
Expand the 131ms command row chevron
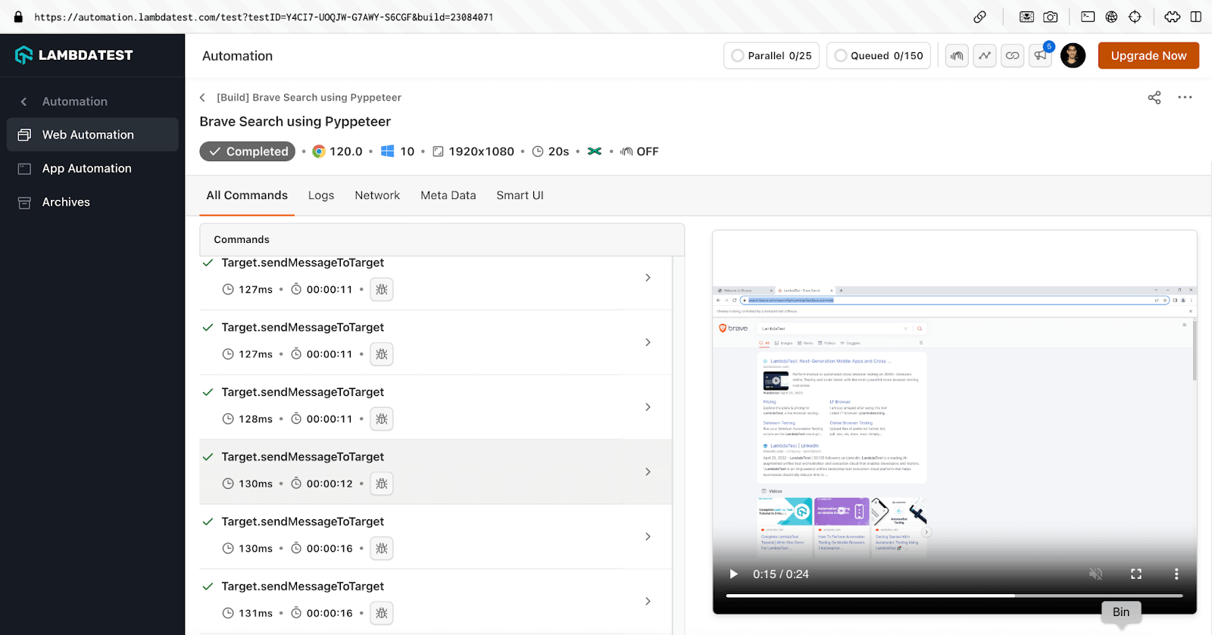coord(648,602)
